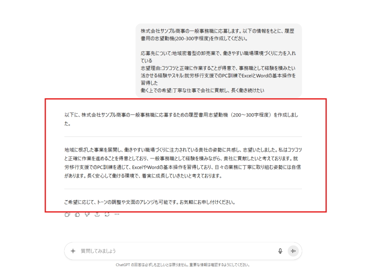The height and width of the screenshot is (268, 379).
Task: Open the attach menu with the plus icon
Action: pyautogui.click(x=73, y=251)
